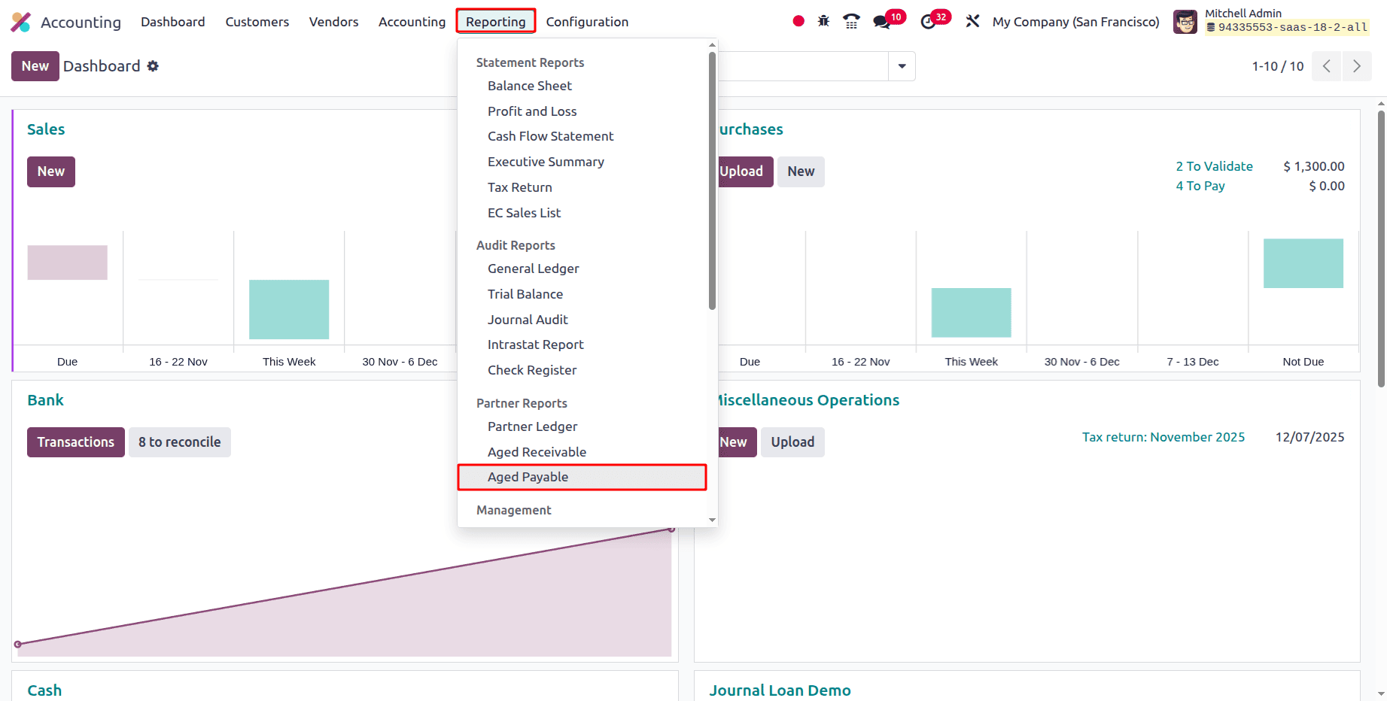Viewport: 1387px width, 701px height.
Task: Select Aged Payable report
Action: coord(582,477)
